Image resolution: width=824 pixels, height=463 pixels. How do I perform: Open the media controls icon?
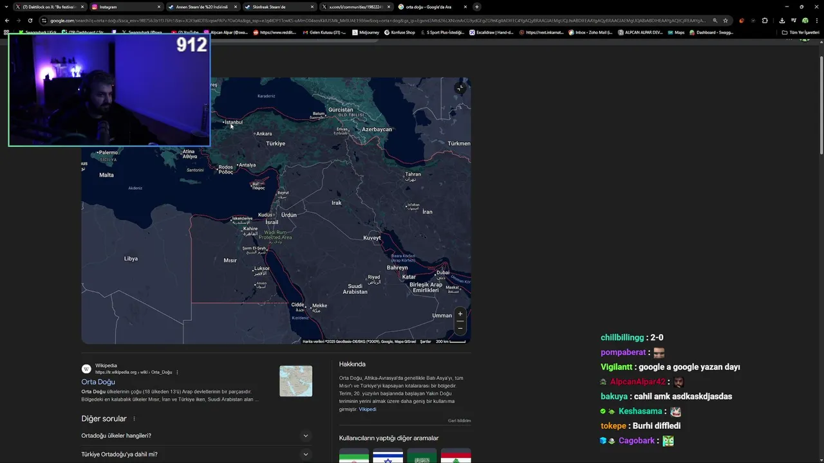pyautogui.click(x=793, y=21)
